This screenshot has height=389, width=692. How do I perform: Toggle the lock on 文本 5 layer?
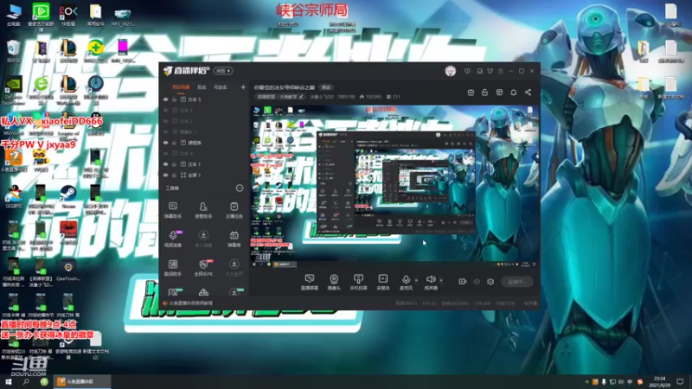[x=175, y=99]
